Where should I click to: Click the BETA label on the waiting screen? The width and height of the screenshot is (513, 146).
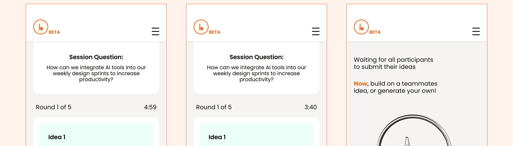click(x=375, y=32)
